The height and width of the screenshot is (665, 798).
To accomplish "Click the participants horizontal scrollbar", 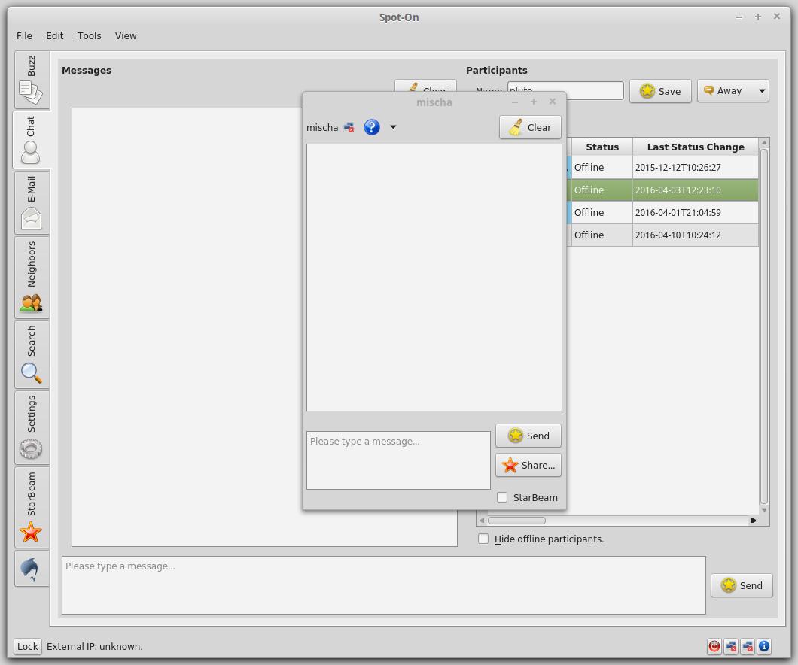I will (x=617, y=520).
